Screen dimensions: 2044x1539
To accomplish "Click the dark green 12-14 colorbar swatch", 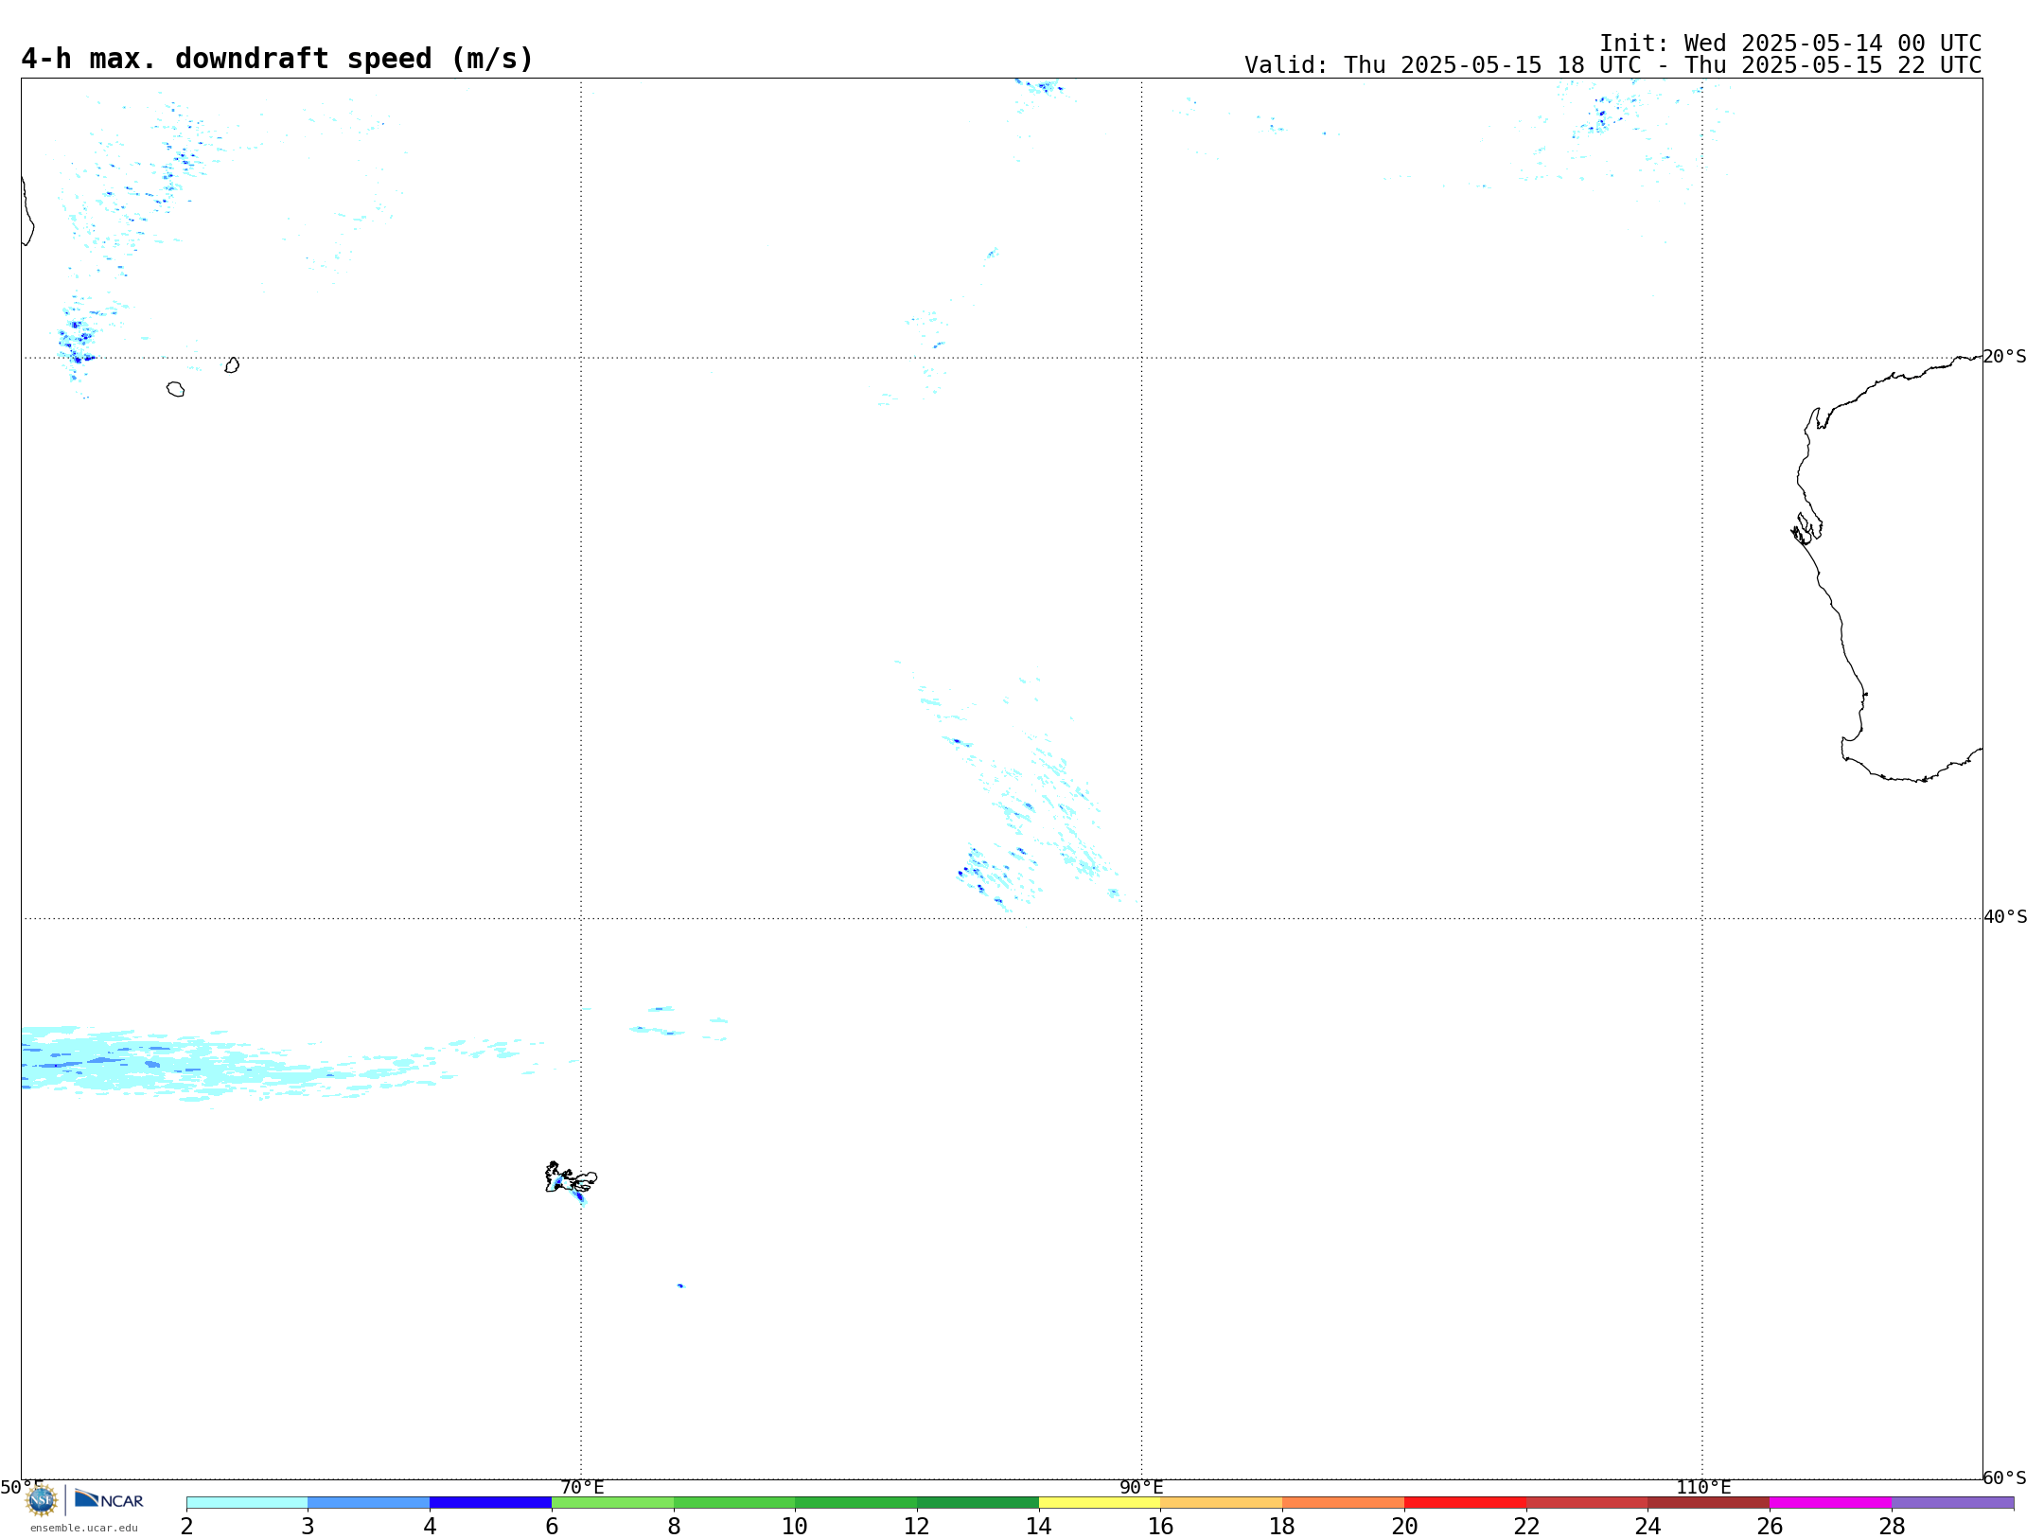I will (978, 1503).
